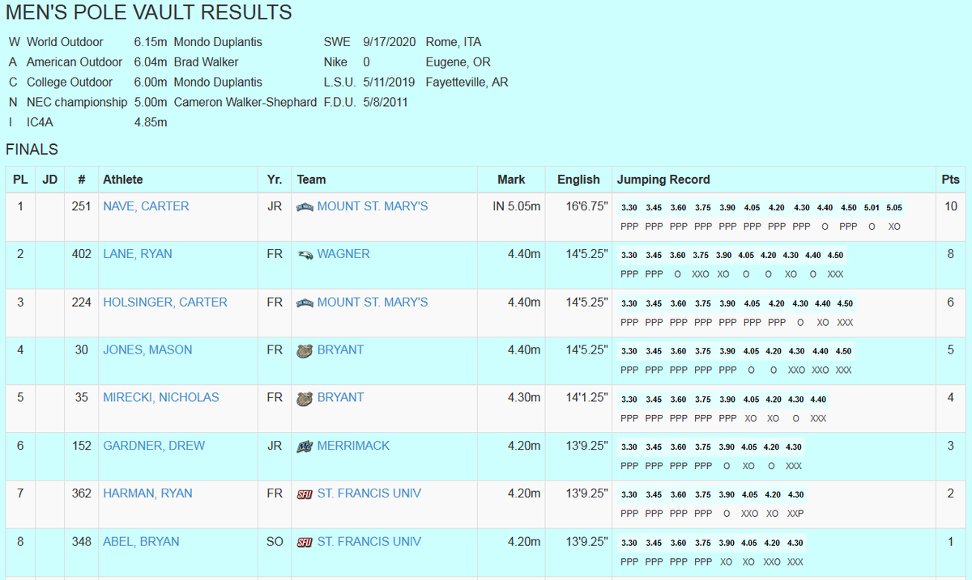Click the JD column header
This screenshot has width=972, height=580.
pyautogui.click(x=49, y=180)
